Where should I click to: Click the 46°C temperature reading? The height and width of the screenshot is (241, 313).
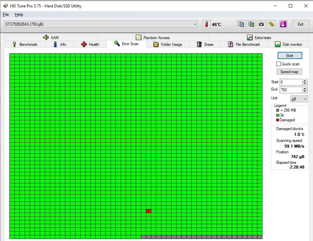216,24
